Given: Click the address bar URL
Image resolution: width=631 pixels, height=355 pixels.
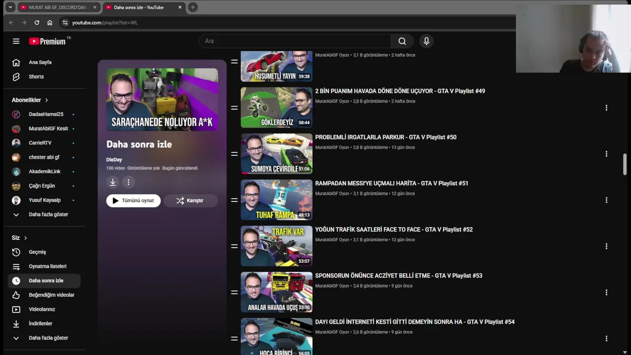Looking at the screenshot, I should click(x=105, y=23).
